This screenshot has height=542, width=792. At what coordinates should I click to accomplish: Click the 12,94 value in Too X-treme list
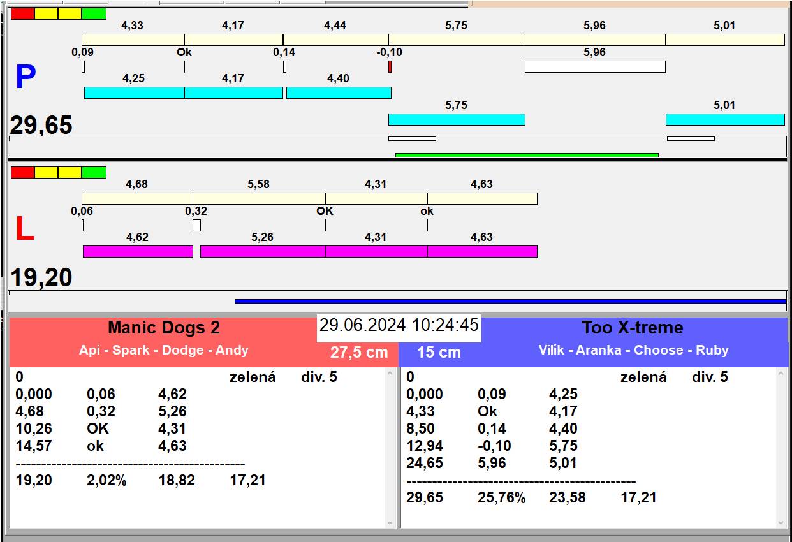(425, 446)
